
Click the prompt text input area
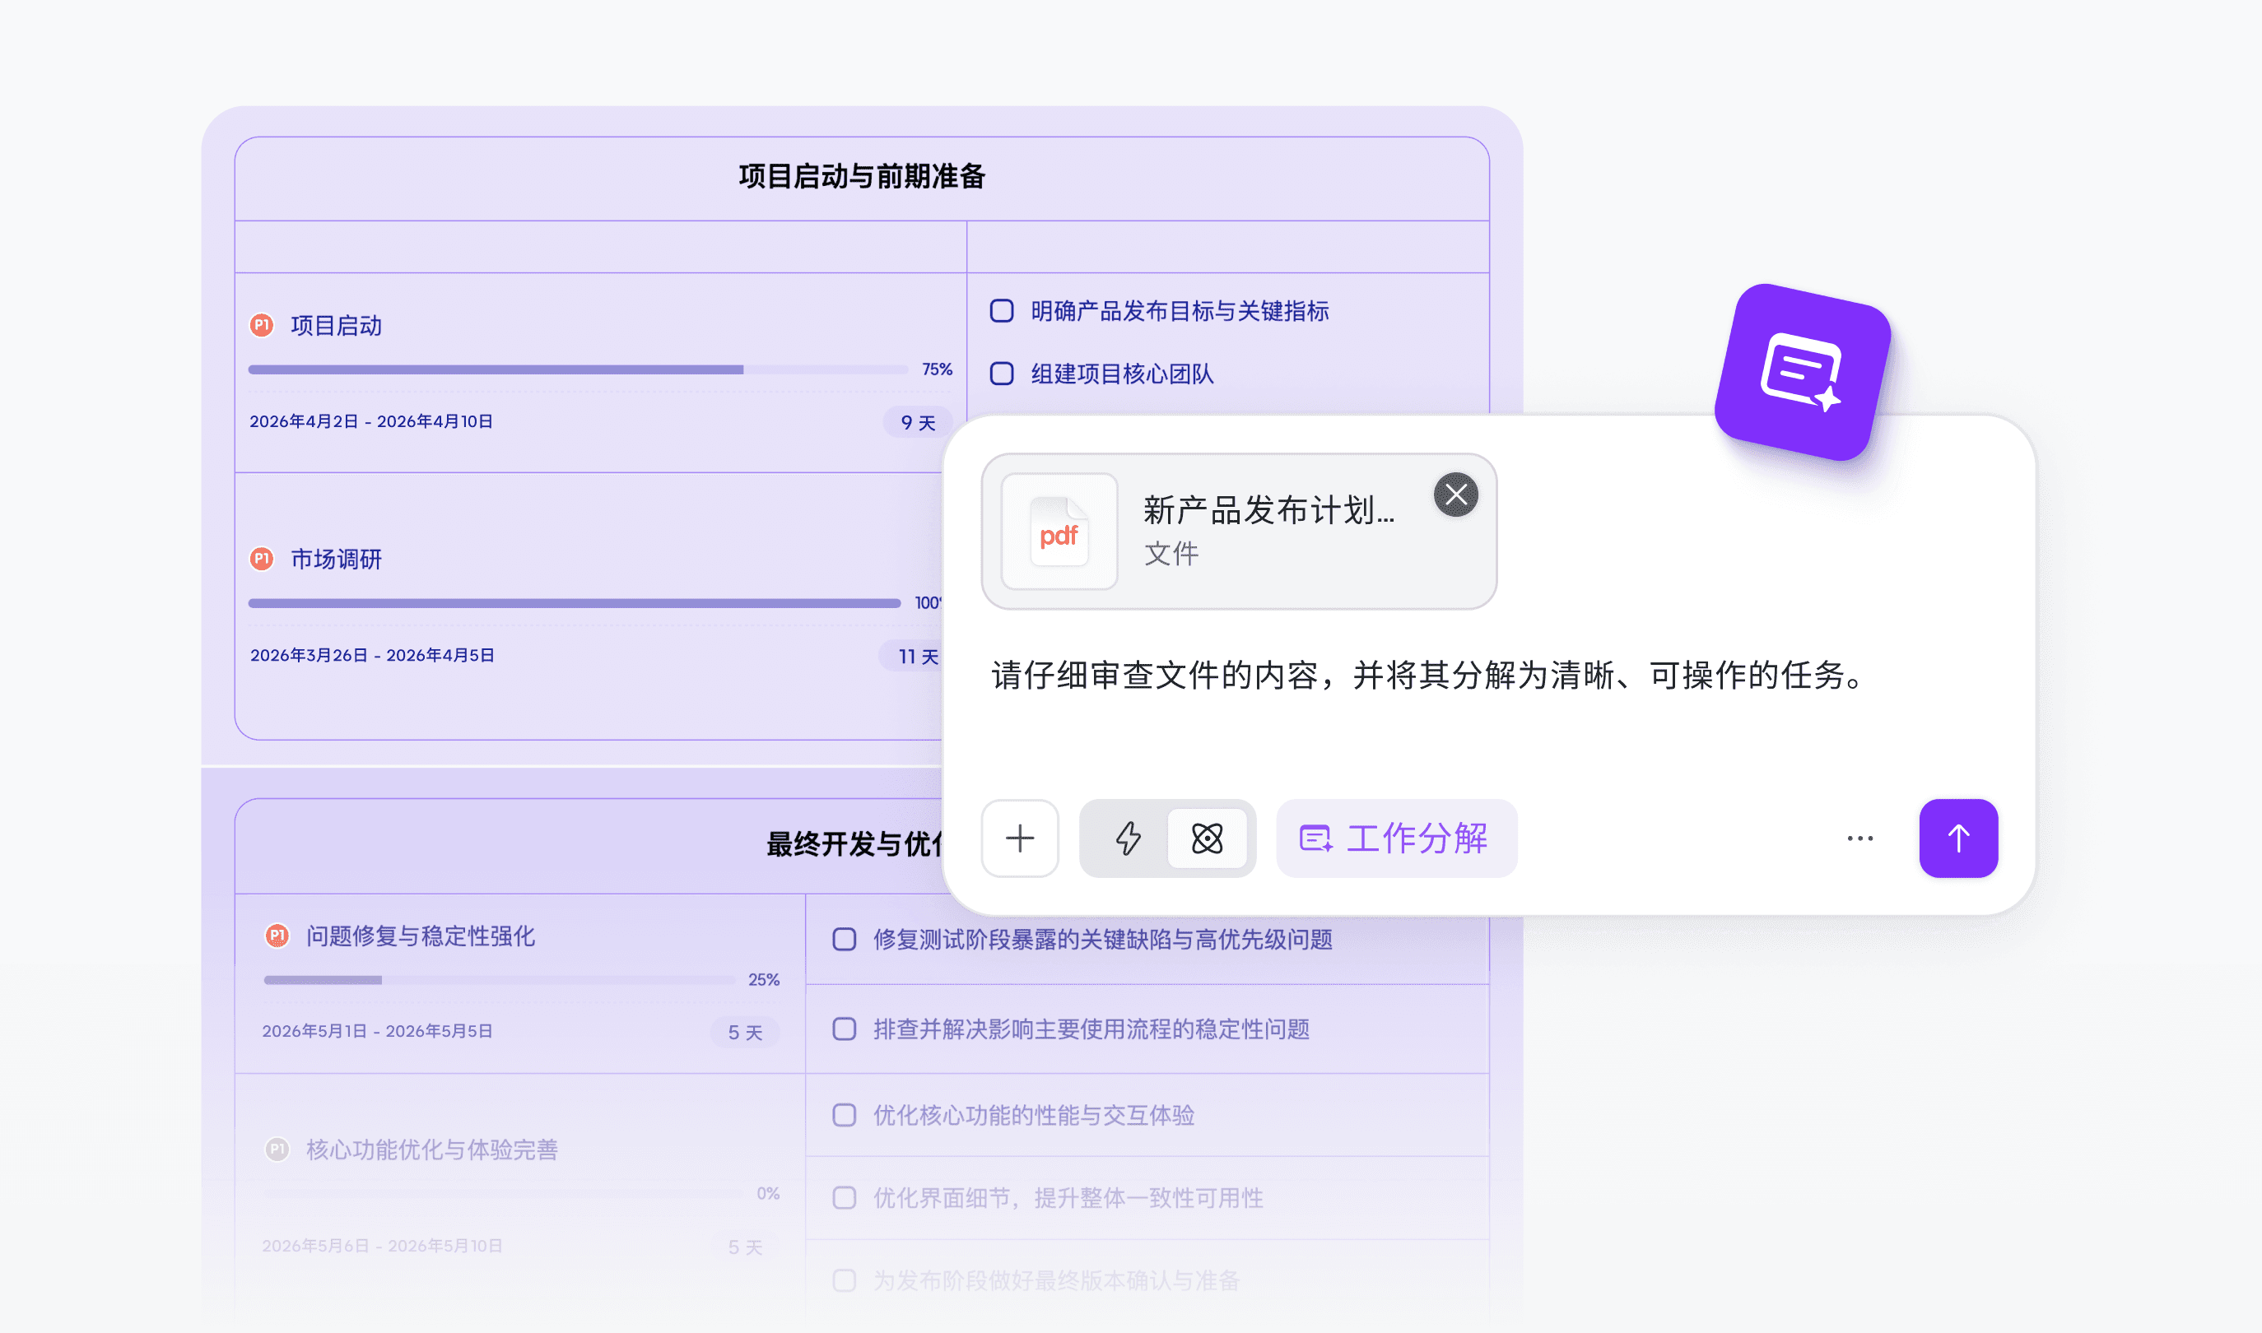tap(1428, 676)
